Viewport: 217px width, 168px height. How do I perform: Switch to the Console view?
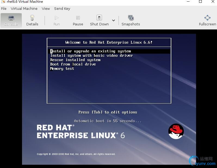(x=11, y=20)
